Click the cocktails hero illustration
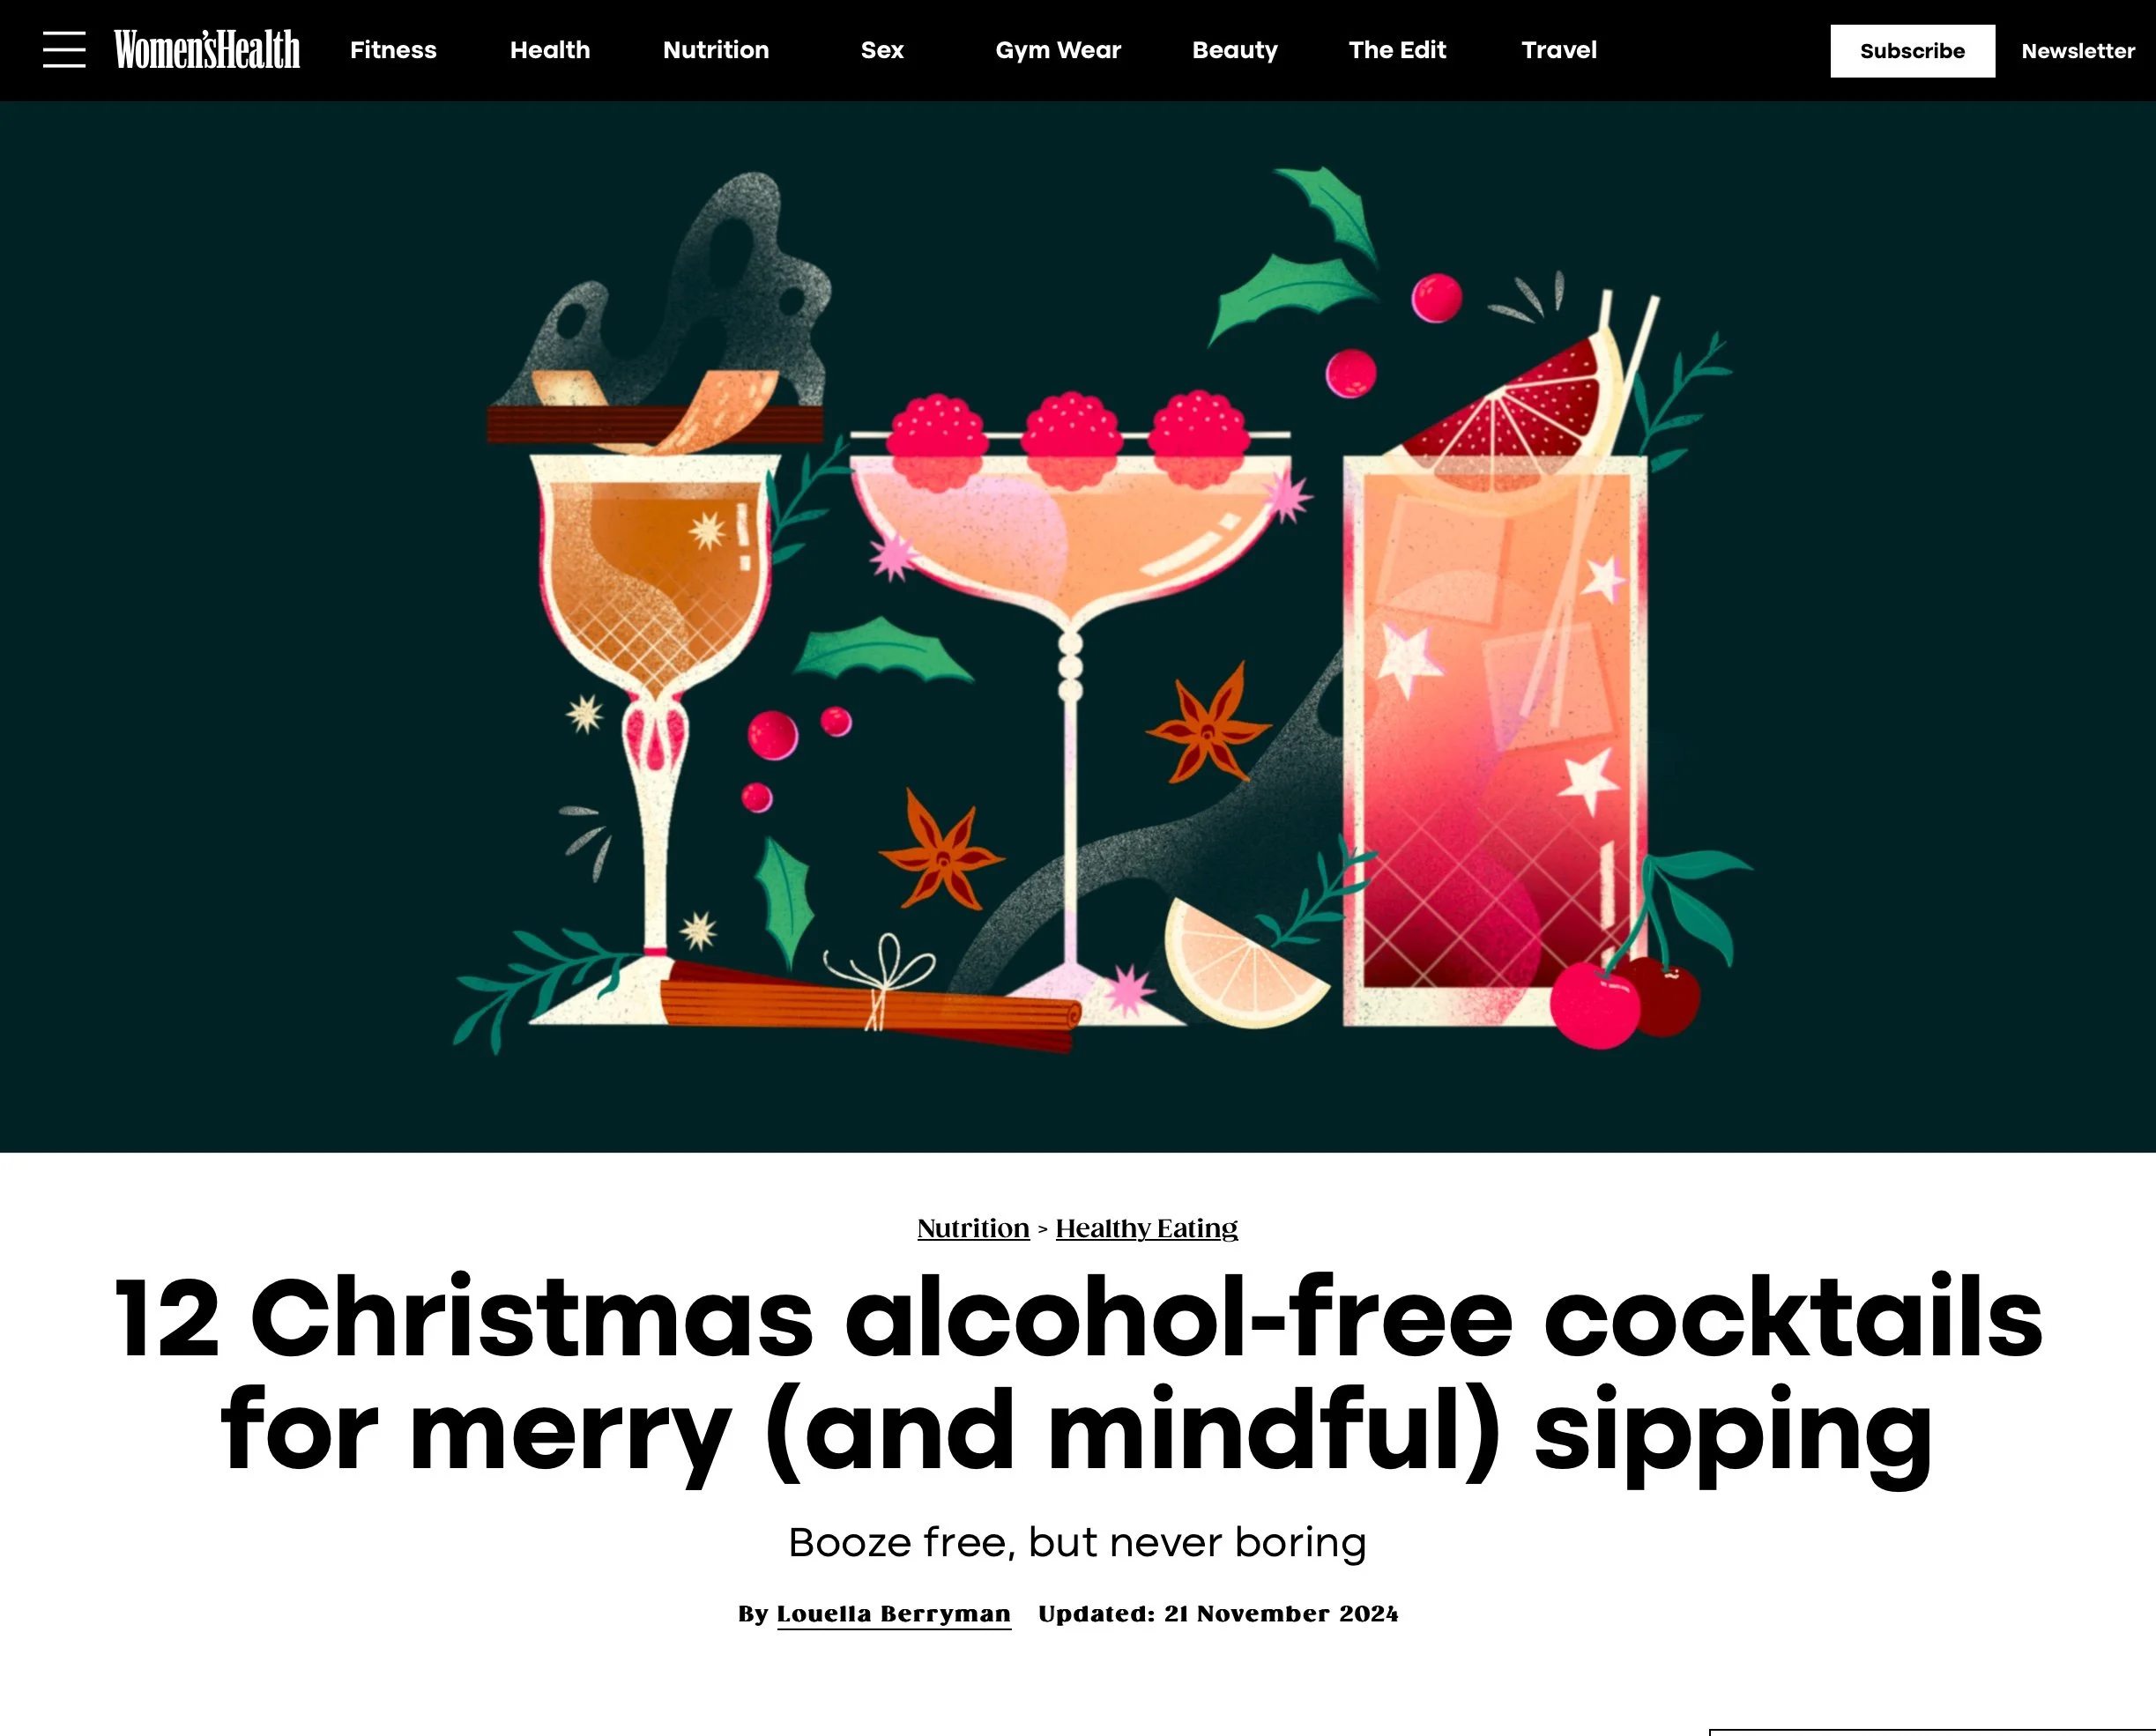The height and width of the screenshot is (1736, 2156). click(x=1078, y=626)
